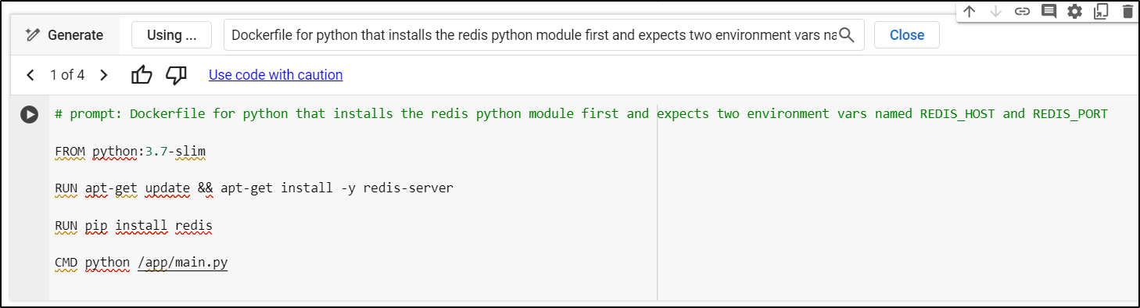Move cell down with arrow icon

coord(995,11)
